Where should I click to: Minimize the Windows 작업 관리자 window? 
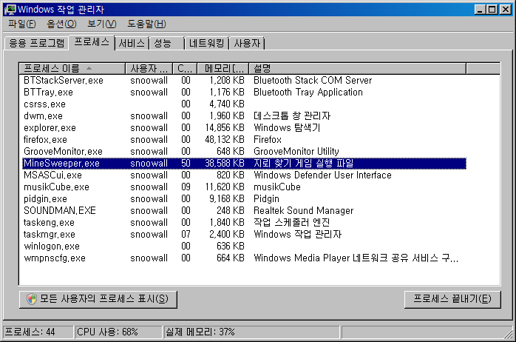tap(480, 9)
